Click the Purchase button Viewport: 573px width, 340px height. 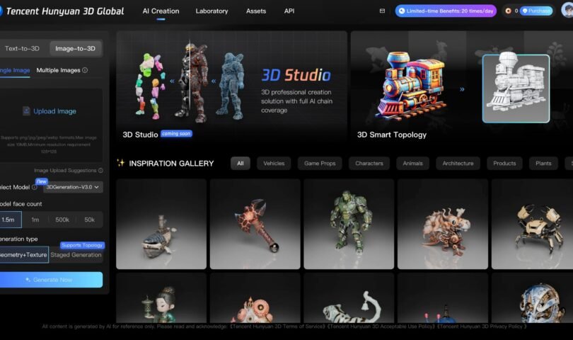[537, 11]
